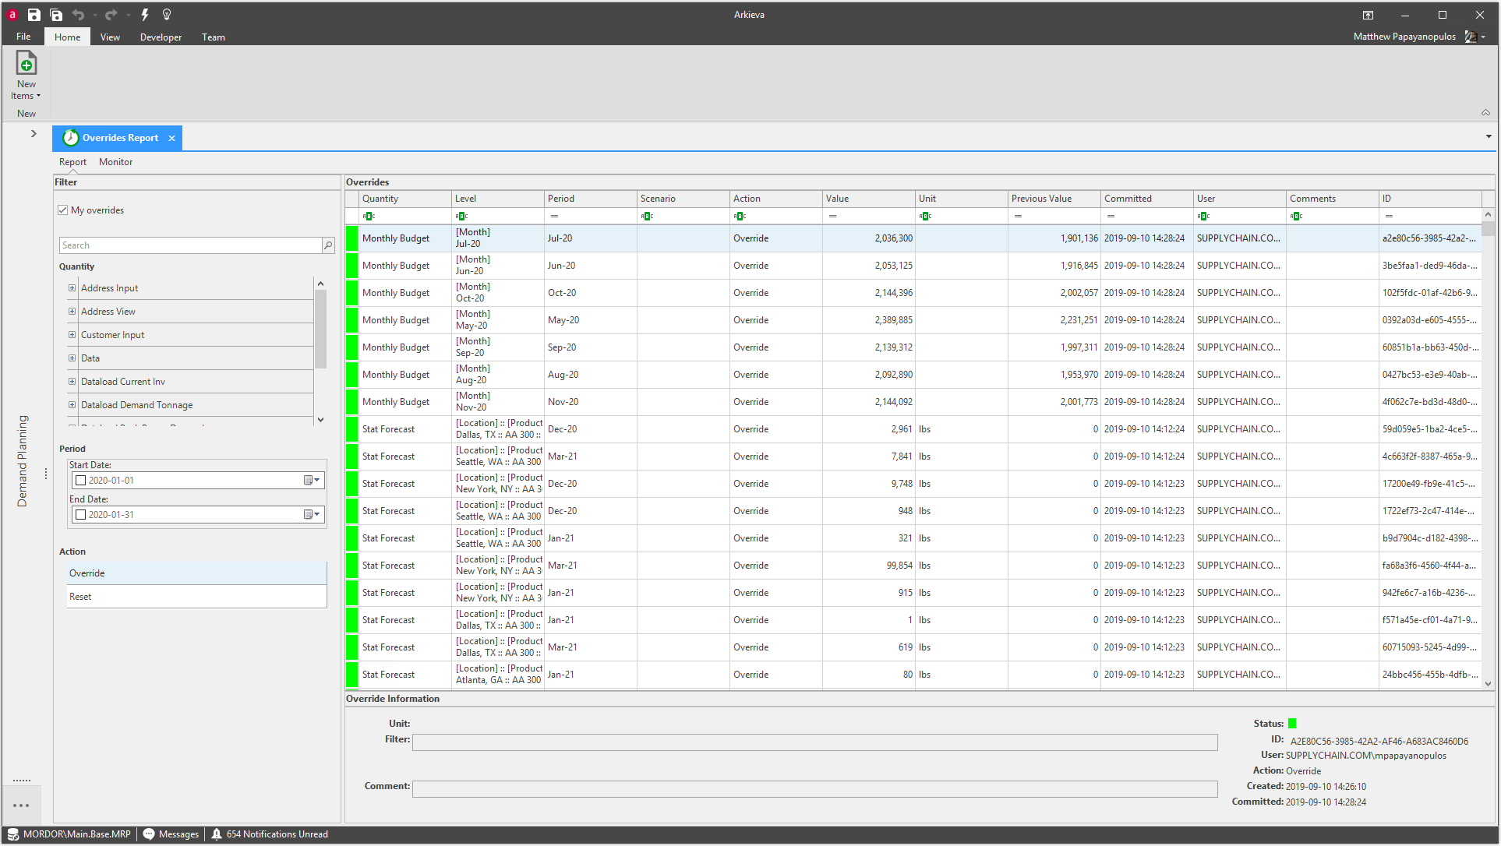Enable the End Date checkbox
1501x846 pixels.
[x=80, y=515]
